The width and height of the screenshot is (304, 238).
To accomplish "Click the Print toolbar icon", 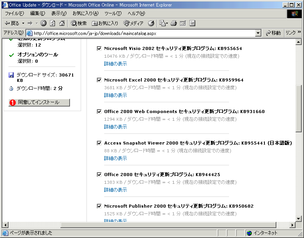I will coord(173,23).
